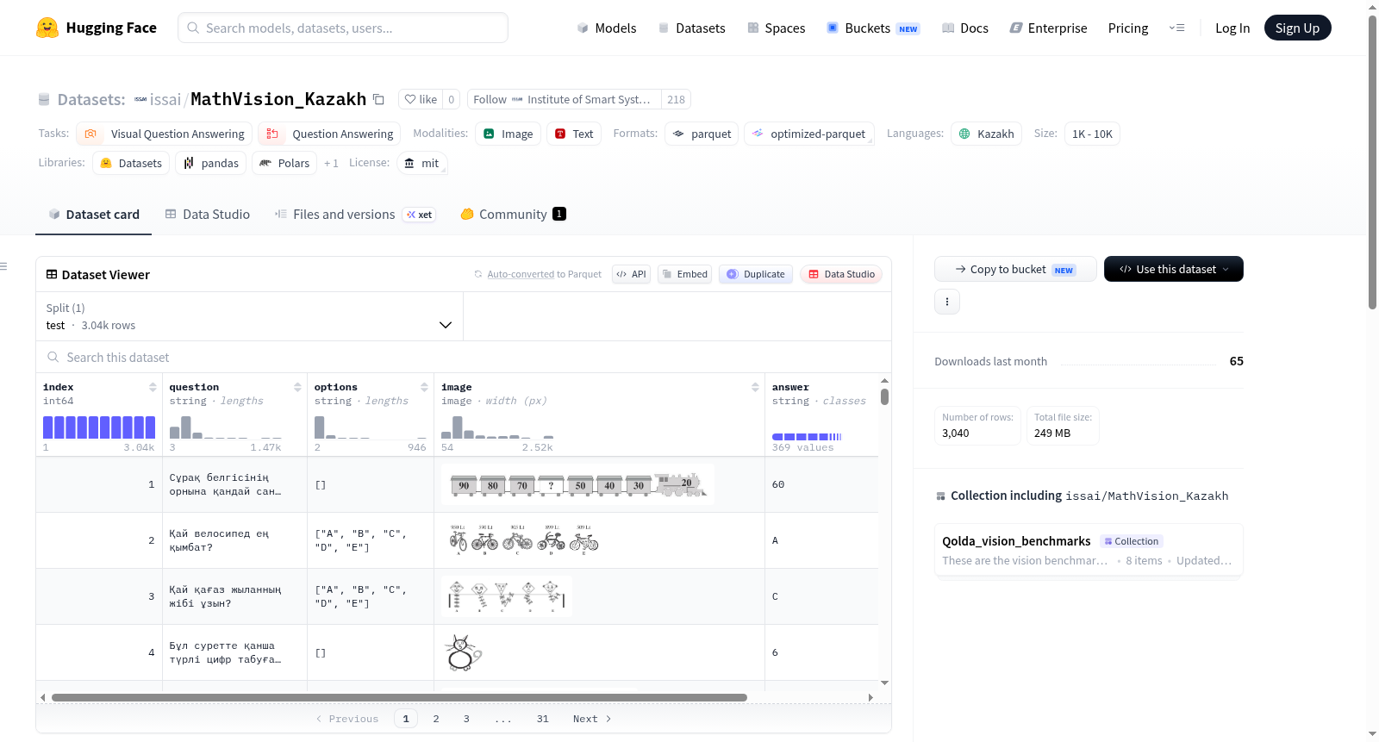Open the Models menu item
1379x742 pixels.
pos(607,28)
